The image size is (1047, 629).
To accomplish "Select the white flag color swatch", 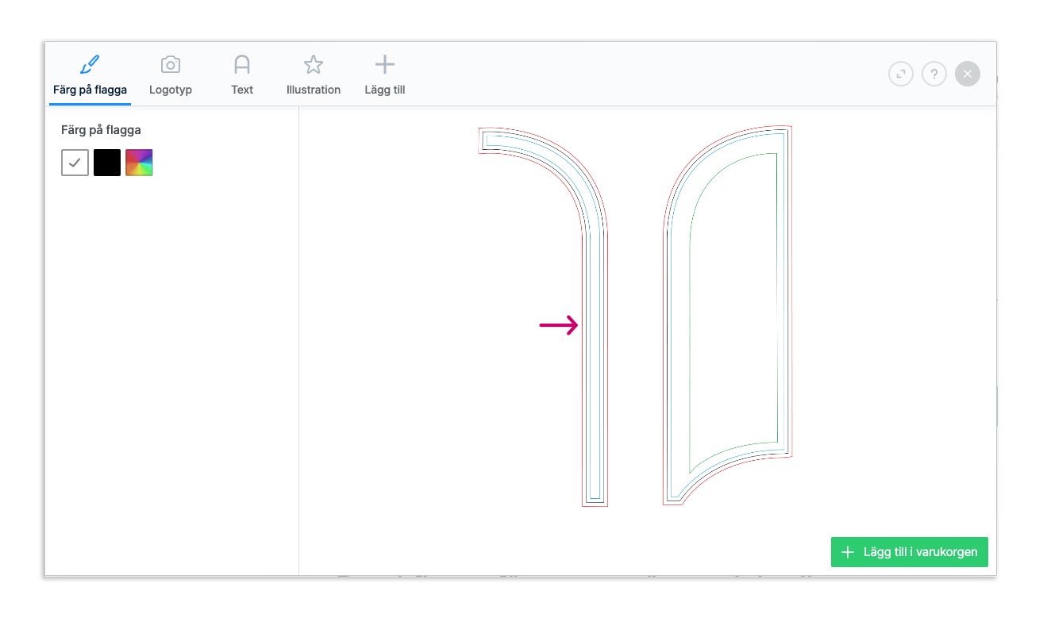I will tap(75, 163).
